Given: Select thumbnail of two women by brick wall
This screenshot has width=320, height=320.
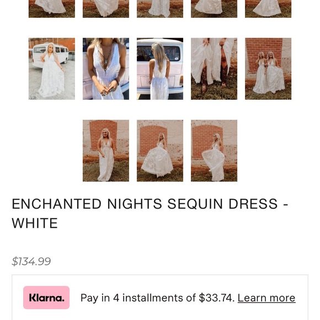Looking at the screenshot, I should point(268,69).
